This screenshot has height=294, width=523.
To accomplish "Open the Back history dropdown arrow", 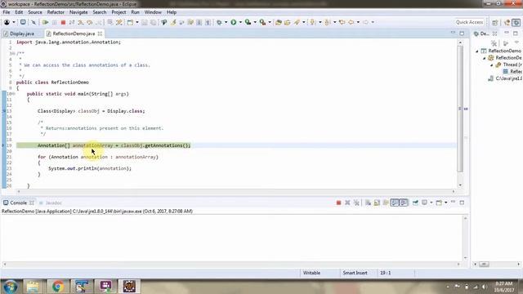I will pyautogui.click(x=358, y=22).
